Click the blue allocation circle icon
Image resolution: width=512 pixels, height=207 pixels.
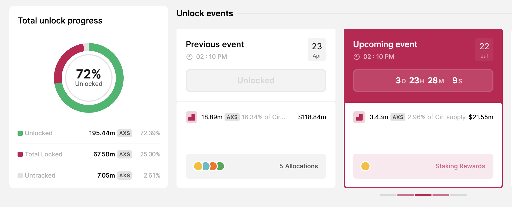205,166
